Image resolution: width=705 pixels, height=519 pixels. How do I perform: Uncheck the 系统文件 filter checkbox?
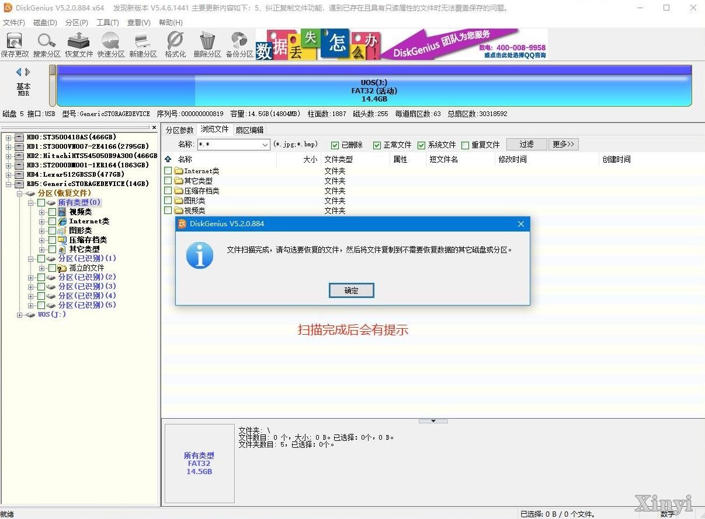pyautogui.click(x=422, y=145)
